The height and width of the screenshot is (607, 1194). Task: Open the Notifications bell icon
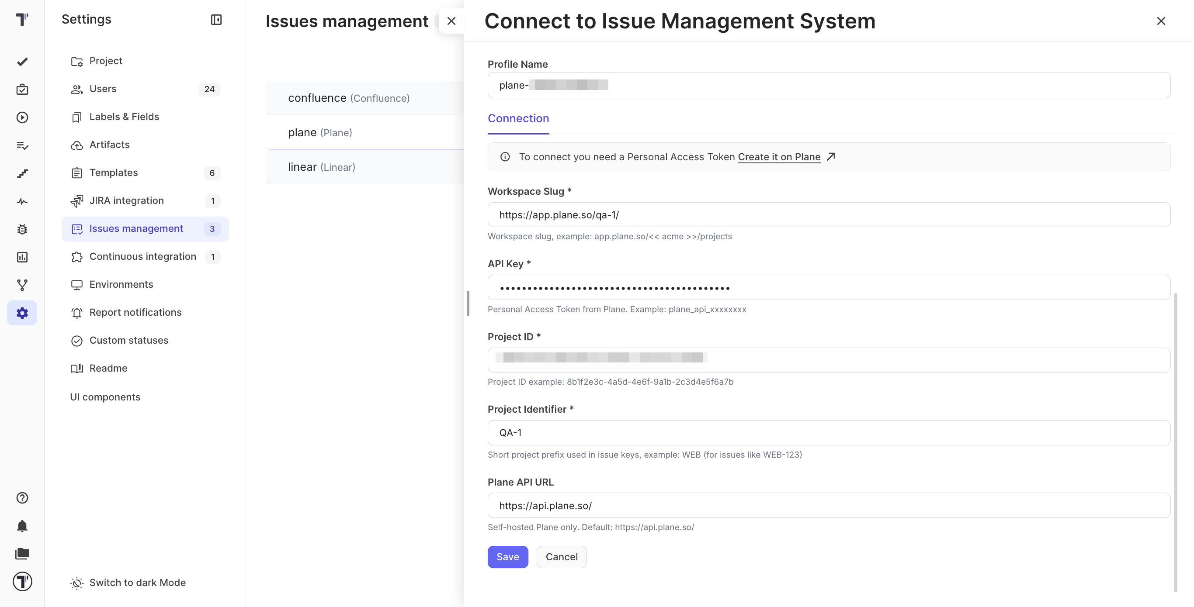click(22, 526)
